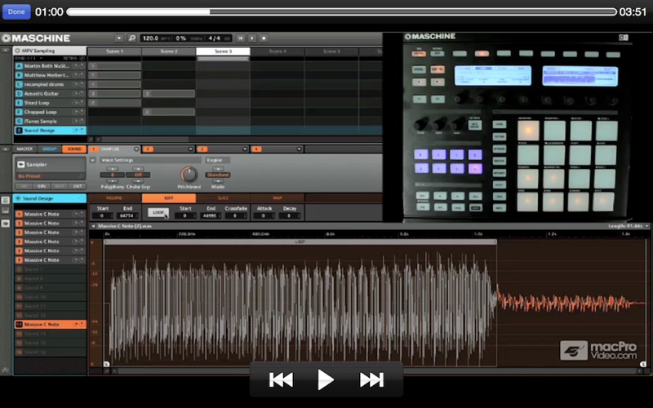Viewport: 653px width, 408px height.
Task: Click the OUT page button
Action: tap(78, 187)
